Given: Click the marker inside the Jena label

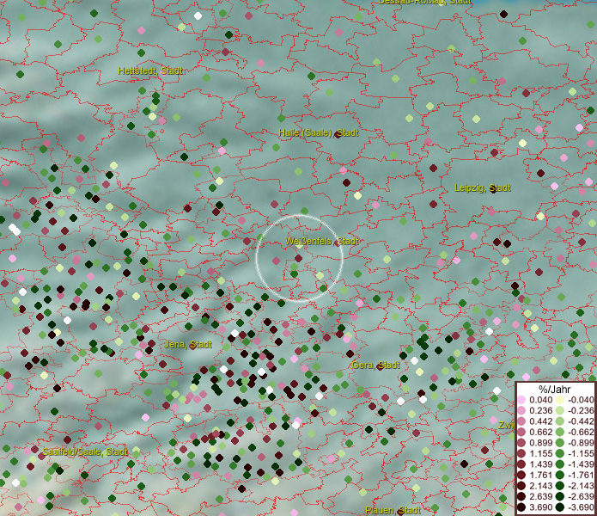Looking at the screenshot, I should [x=192, y=346].
